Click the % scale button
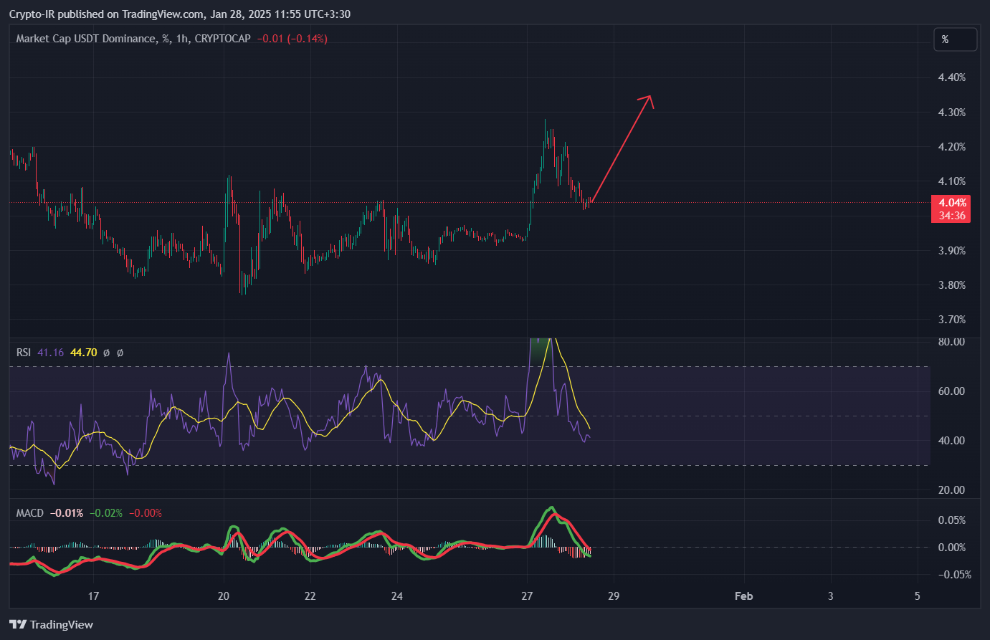Viewport: 990px width, 640px height. click(x=955, y=39)
